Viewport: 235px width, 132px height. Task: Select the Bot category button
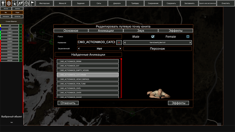tap(6, 12)
